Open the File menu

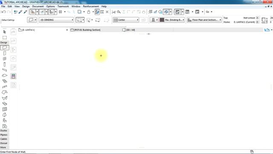3,6
